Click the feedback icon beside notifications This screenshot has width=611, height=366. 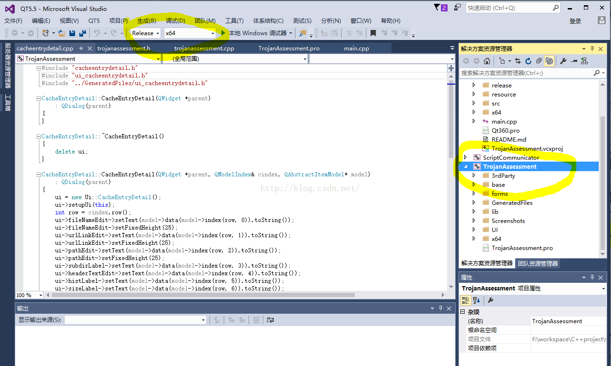coord(457,8)
